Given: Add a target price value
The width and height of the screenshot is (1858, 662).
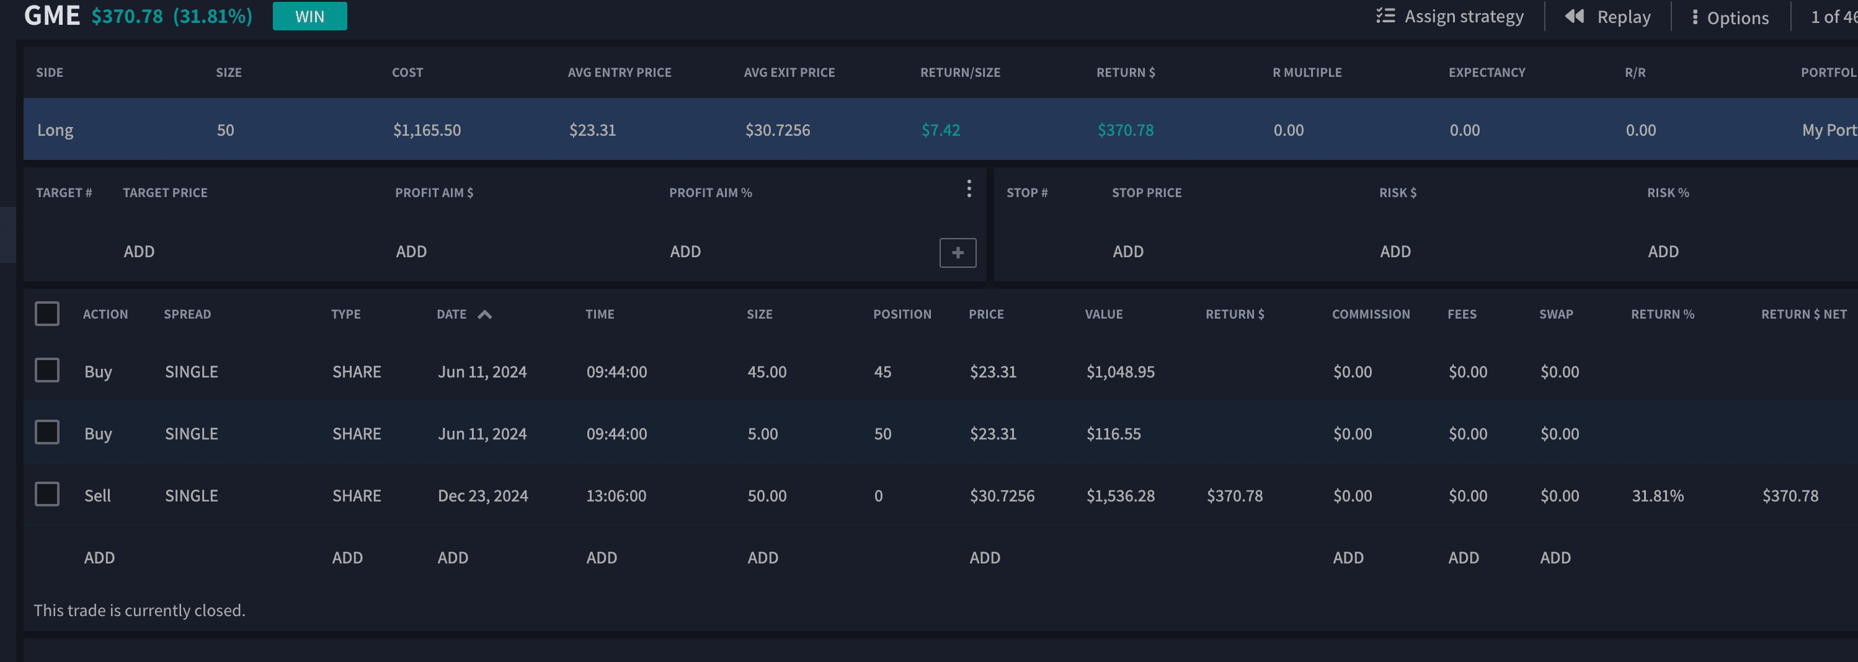Looking at the screenshot, I should click(139, 252).
